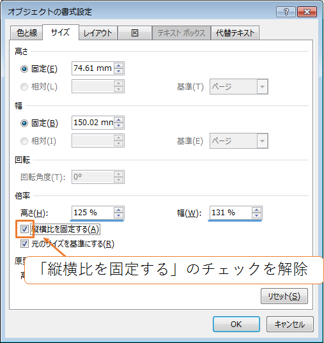Decrease fixed width spinner down arrow
The width and height of the screenshot is (324, 343).
coord(119,125)
